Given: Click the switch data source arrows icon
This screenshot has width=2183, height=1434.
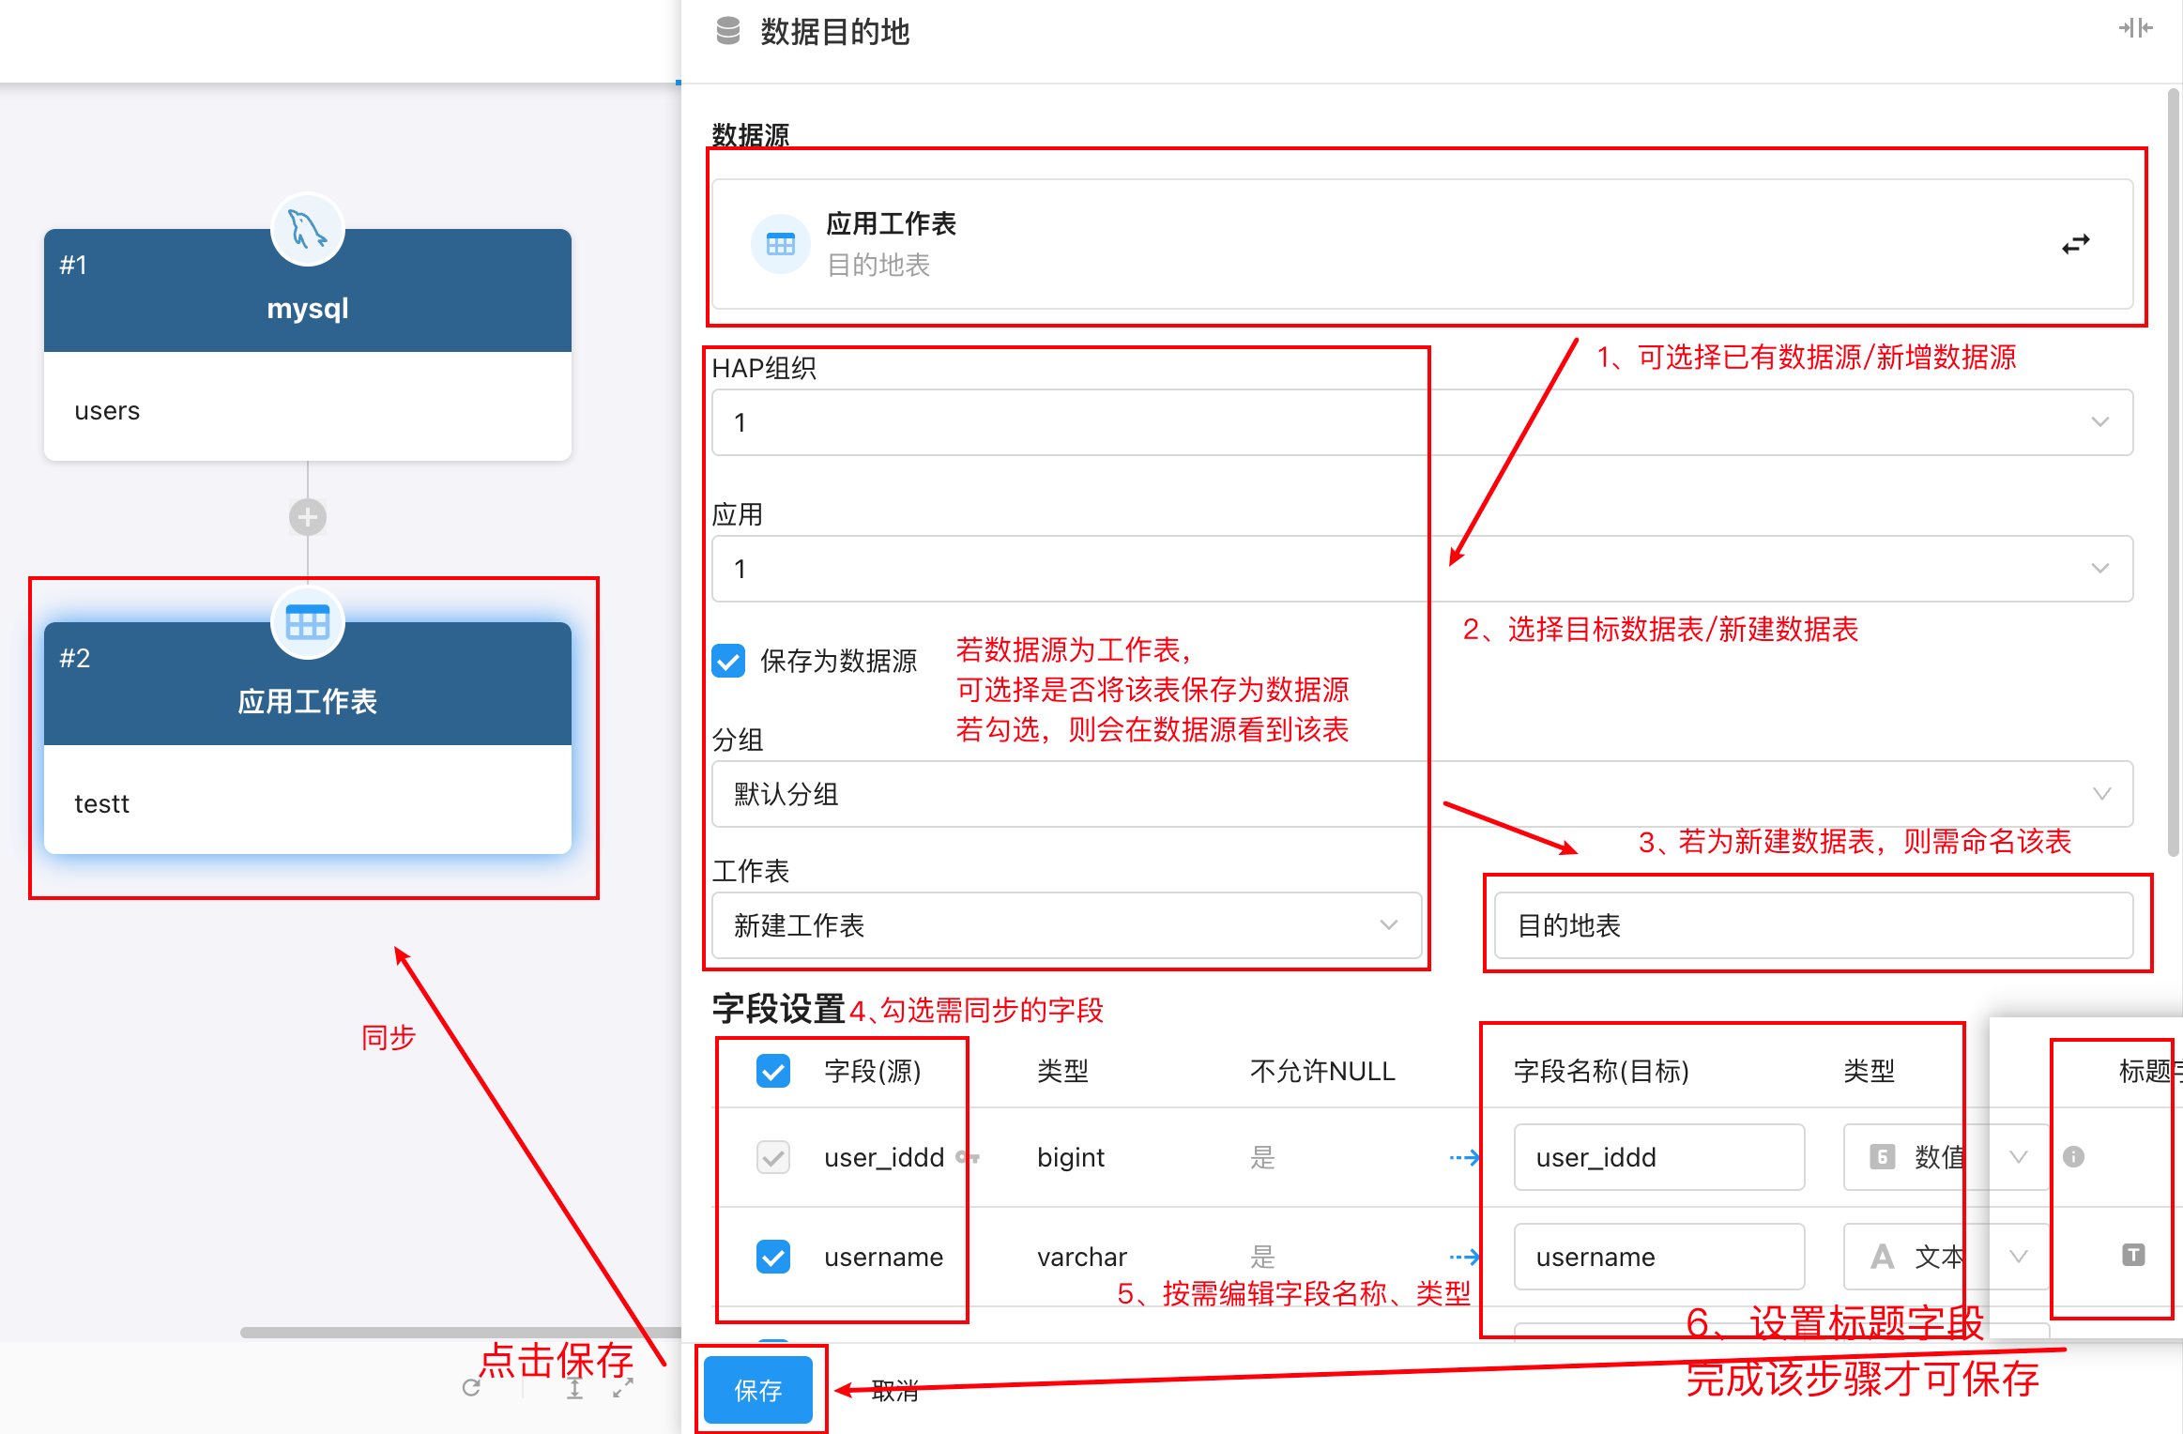Looking at the screenshot, I should click(x=2075, y=244).
